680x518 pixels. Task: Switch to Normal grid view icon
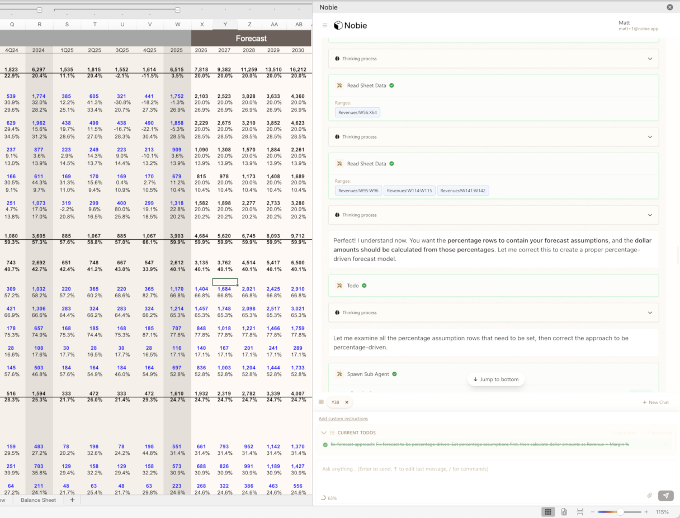[548, 512]
